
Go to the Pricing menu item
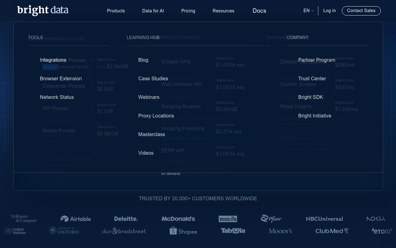click(188, 11)
